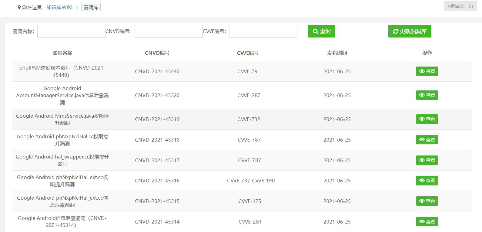Open the 知识库WIKI breadcrumb link
Screen dimensions: 482x232
click(59, 7)
